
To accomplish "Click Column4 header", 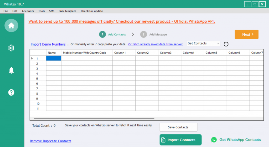I will [193, 53].
